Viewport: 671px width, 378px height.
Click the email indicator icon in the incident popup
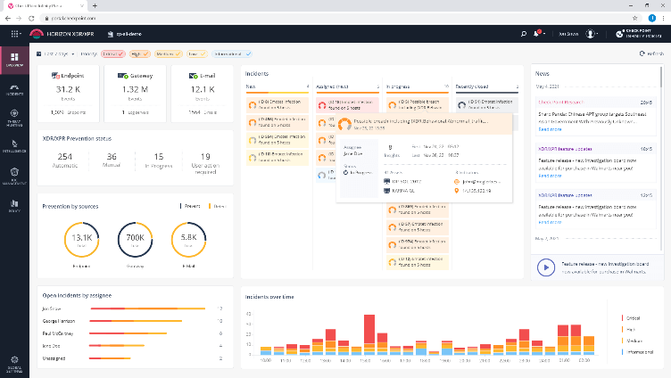457,182
